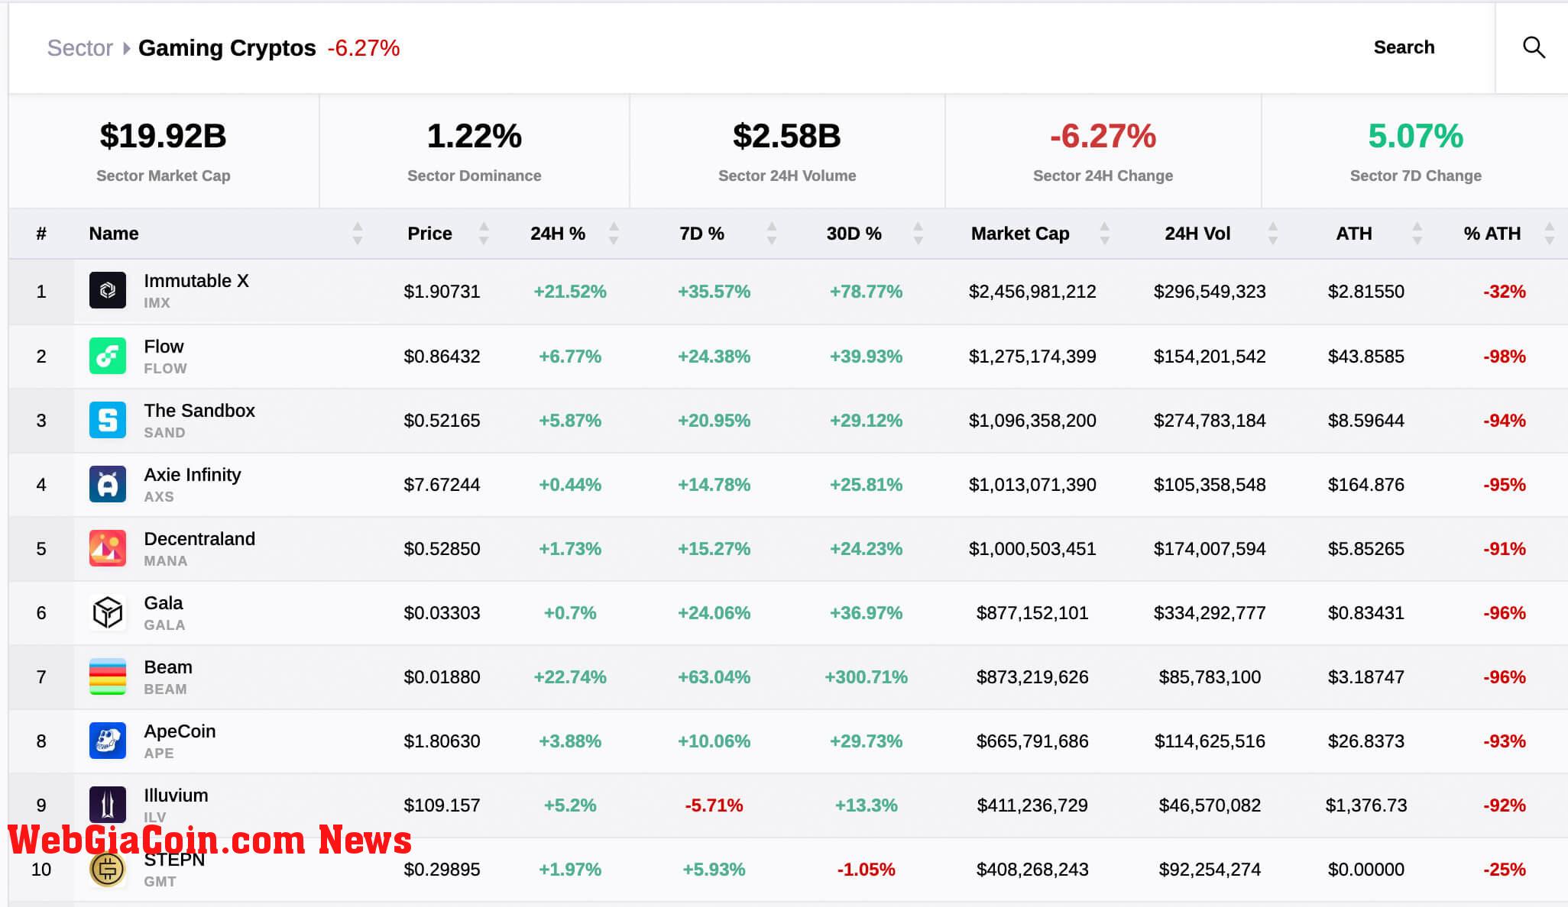Sort by 30D % sort arrows
1568x907 pixels.
tap(918, 234)
